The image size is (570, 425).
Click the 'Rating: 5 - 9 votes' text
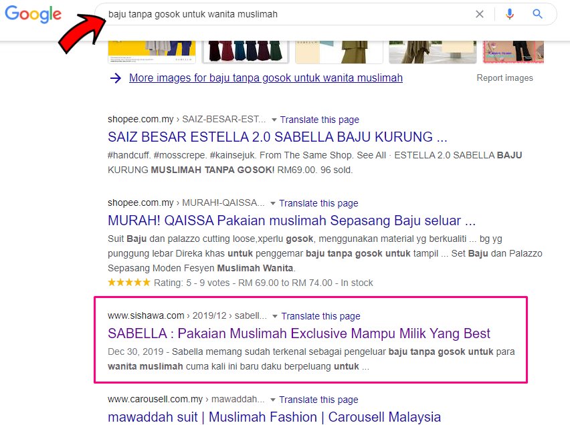191,283
